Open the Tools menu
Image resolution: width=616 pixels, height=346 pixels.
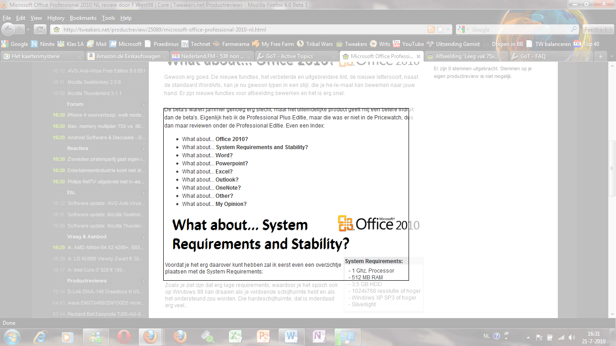tap(108, 18)
